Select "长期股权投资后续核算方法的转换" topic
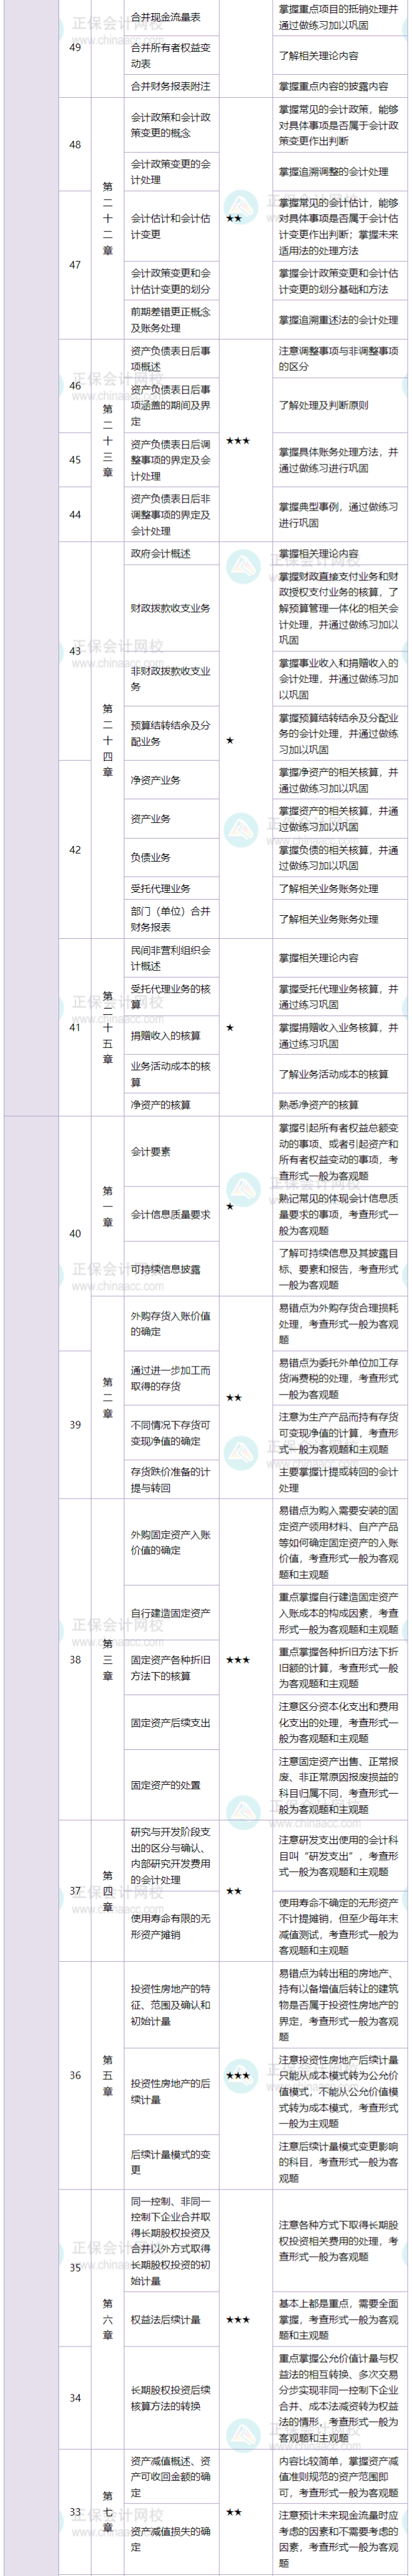This screenshot has height=2576, width=412. tap(172, 2397)
